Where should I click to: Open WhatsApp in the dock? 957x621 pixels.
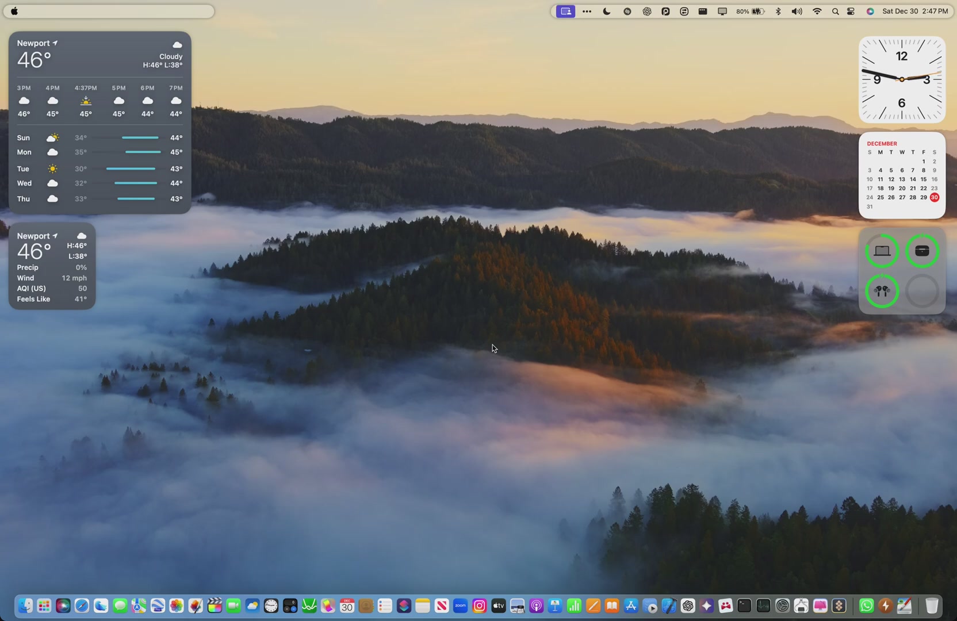point(866,605)
